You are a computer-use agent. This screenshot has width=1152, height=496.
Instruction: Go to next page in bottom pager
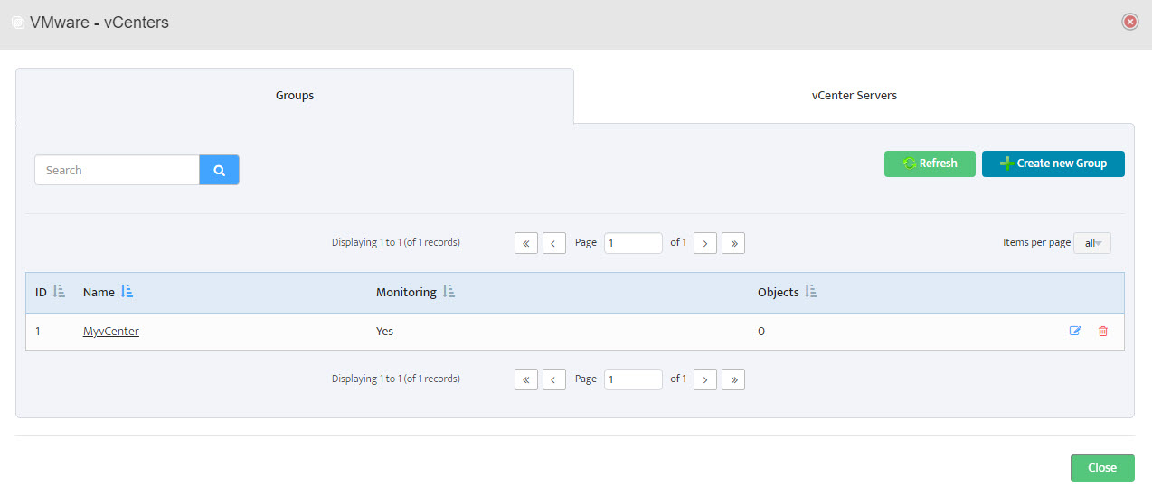point(705,379)
